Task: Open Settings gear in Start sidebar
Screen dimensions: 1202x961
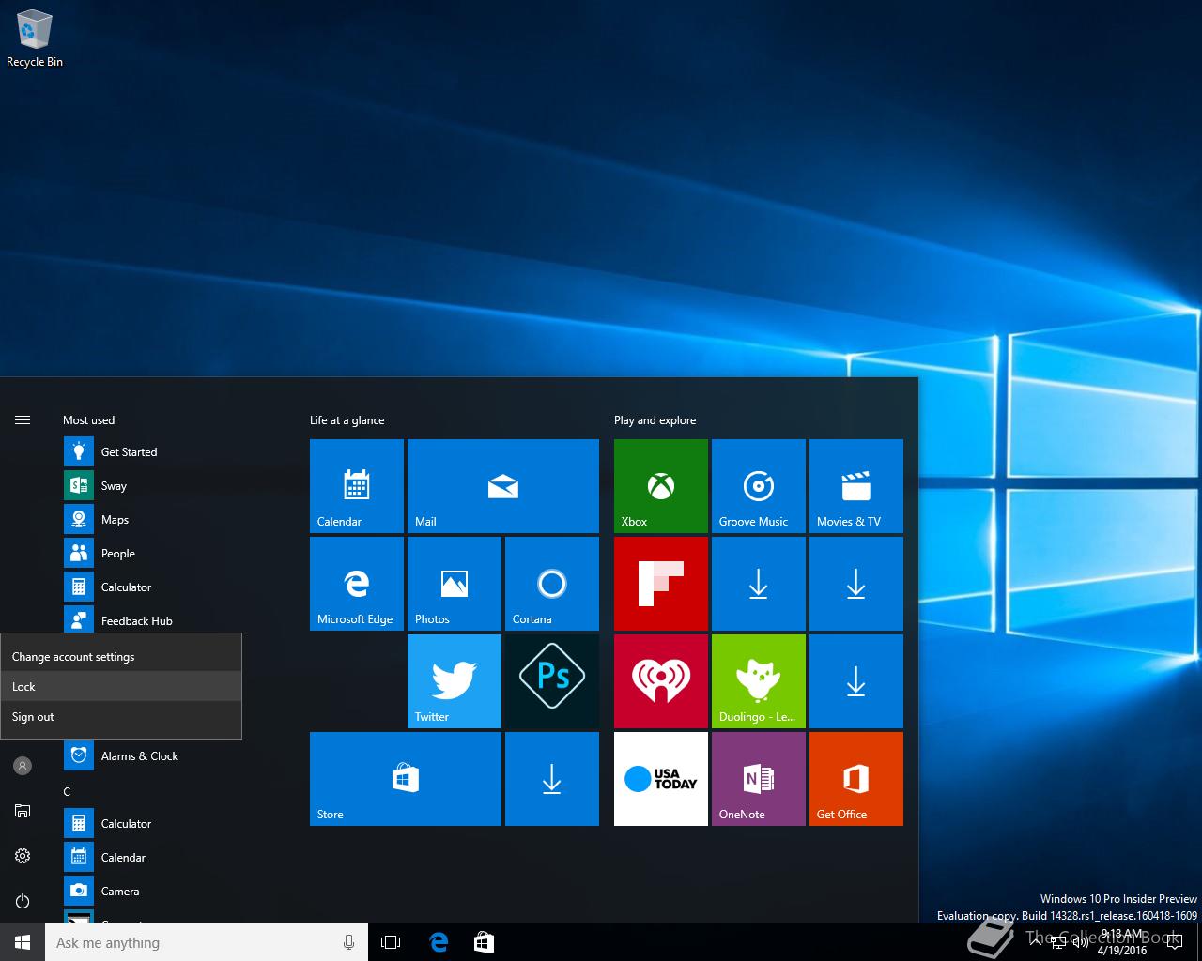Action: click(23, 856)
